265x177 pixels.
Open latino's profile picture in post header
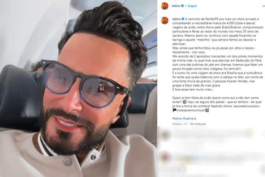(165, 6)
